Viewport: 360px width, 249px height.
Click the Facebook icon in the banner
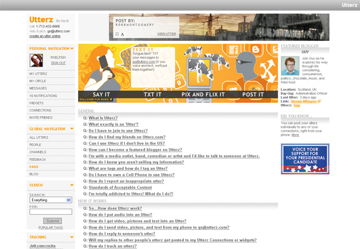pyautogui.click(x=233, y=50)
